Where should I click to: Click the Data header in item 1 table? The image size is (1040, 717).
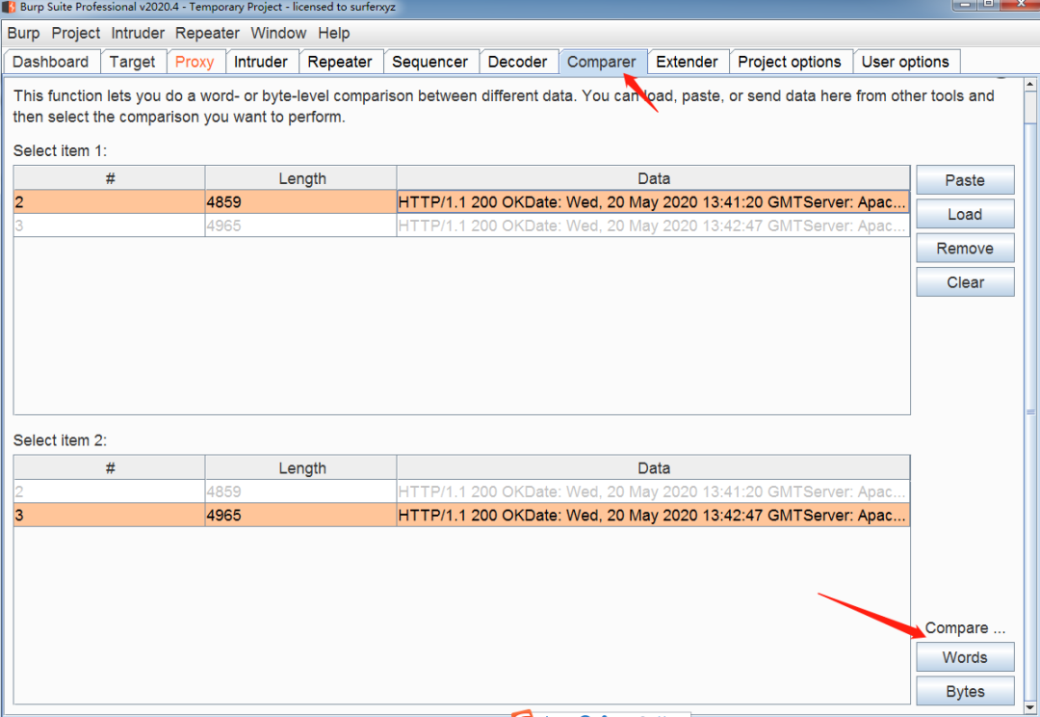pos(653,178)
